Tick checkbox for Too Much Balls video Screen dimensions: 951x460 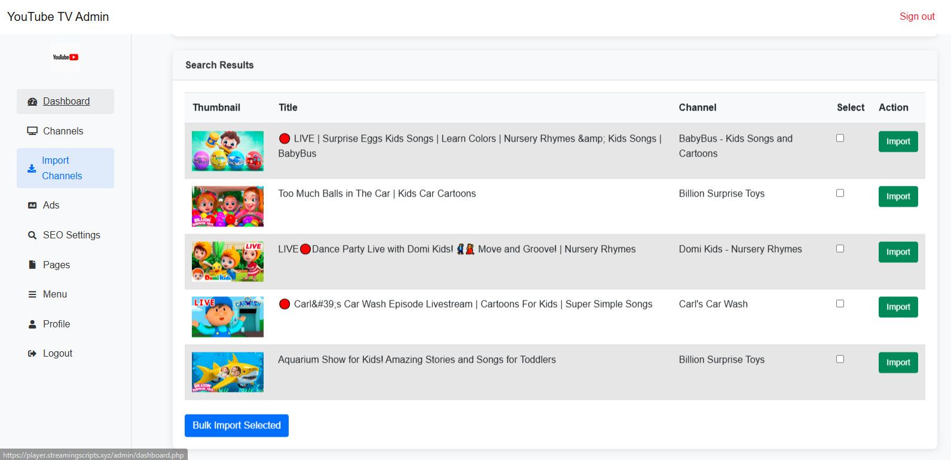click(840, 193)
